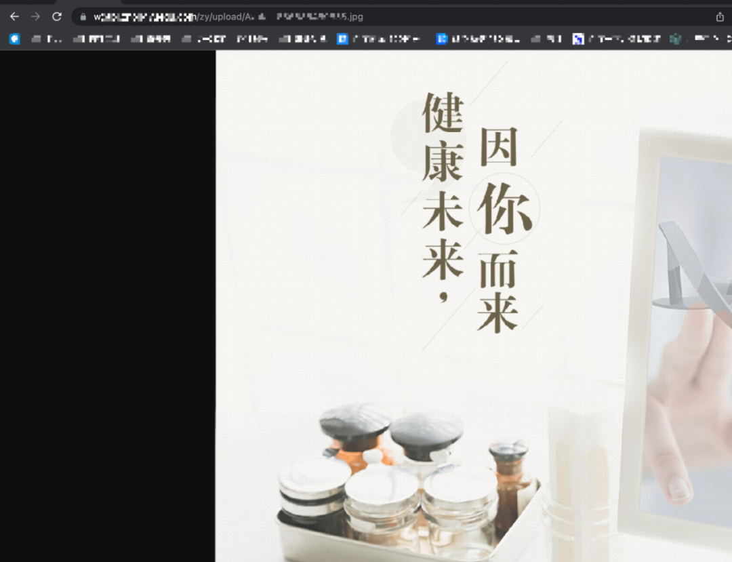Click the teal favicon bookmark on the right

coord(675,39)
